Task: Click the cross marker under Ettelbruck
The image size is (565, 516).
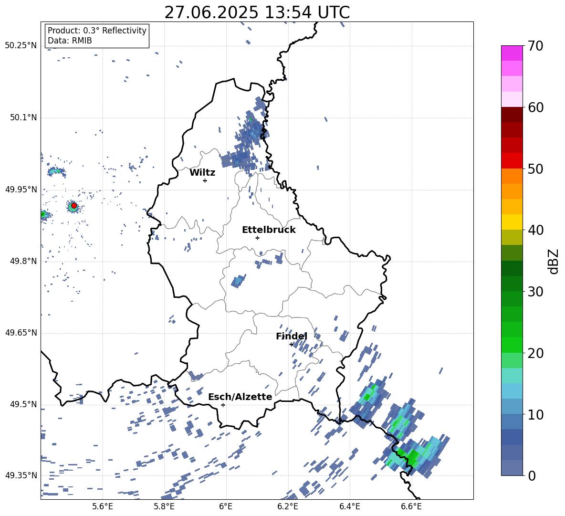Action: (257, 238)
